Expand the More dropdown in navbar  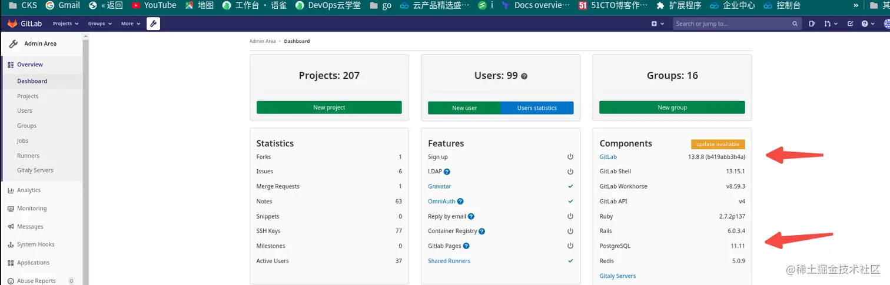pyautogui.click(x=131, y=24)
